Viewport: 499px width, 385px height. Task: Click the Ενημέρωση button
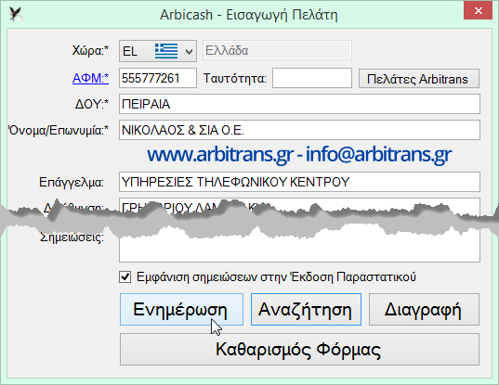tap(181, 310)
